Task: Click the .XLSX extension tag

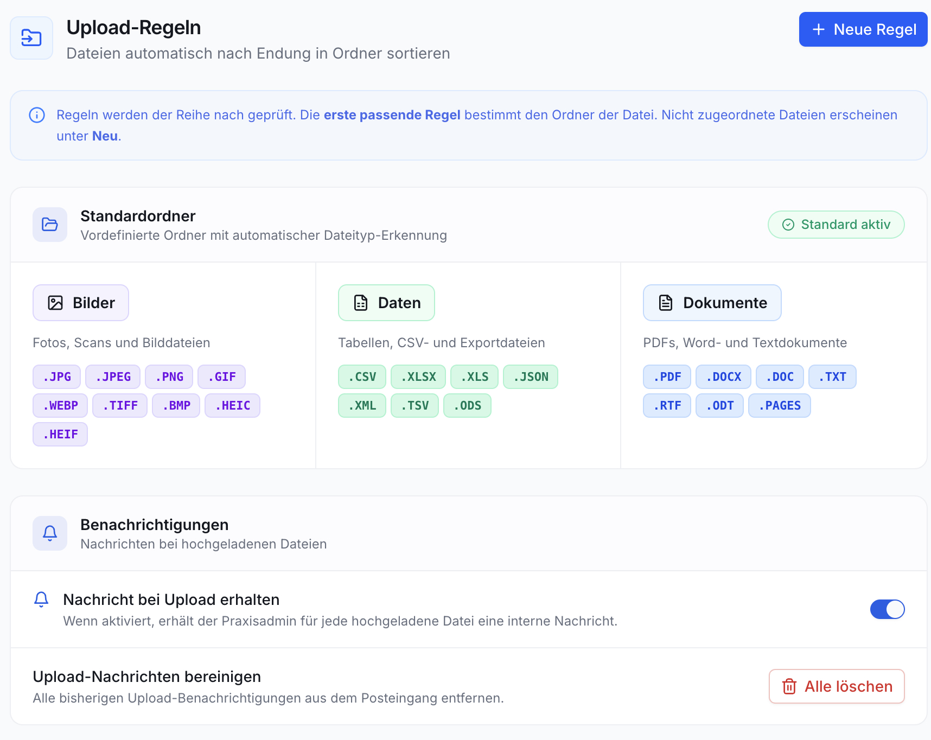Action: tap(418, 377)
